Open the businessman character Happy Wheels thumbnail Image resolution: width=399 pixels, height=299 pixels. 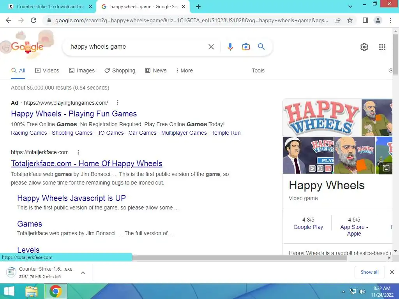tap(308, 155)
